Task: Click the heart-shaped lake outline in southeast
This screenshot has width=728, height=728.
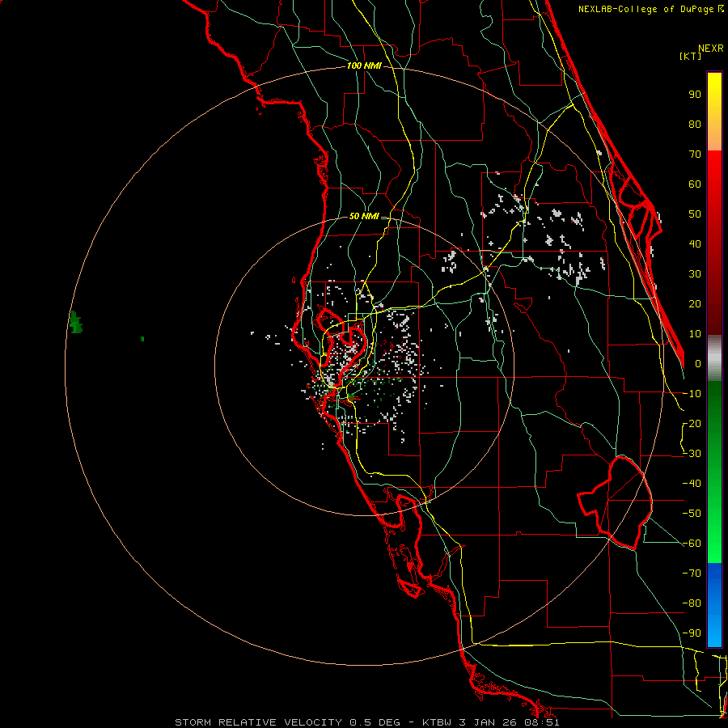Action: tap(616, 503)
